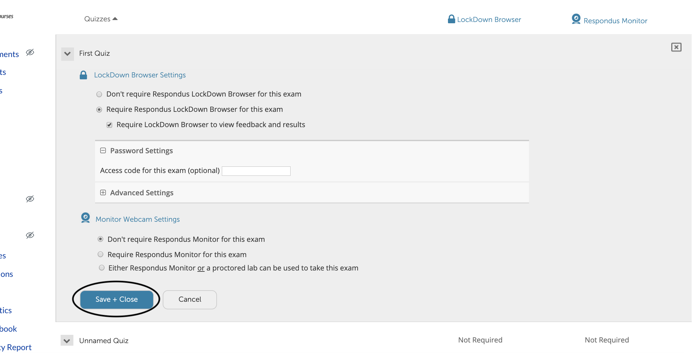Image resolution: width=693 pixels, height=353 pixels.
Task: Click the Advanced Settings plus icon
Action: pos(103,193)
